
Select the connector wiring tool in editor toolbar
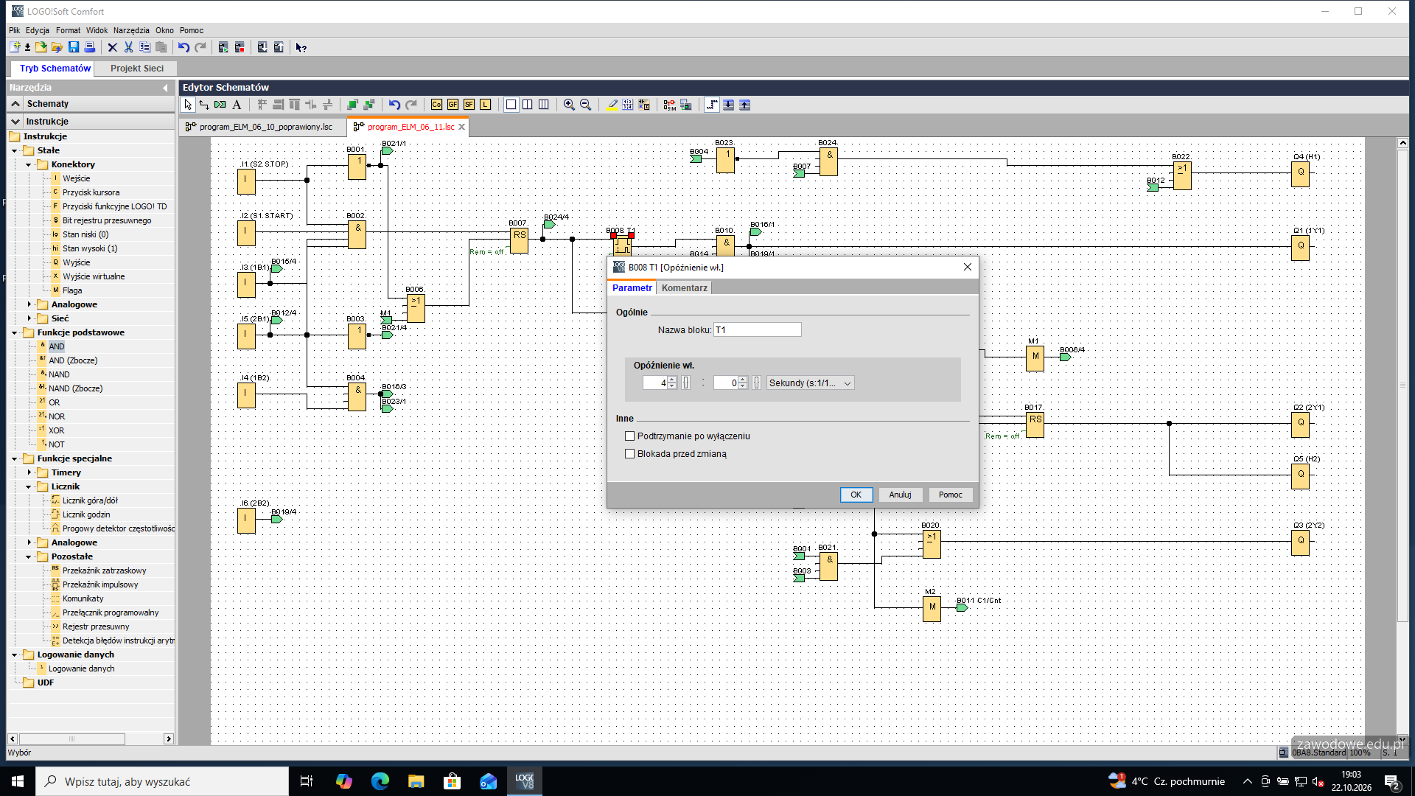click(x=204, y=105)
